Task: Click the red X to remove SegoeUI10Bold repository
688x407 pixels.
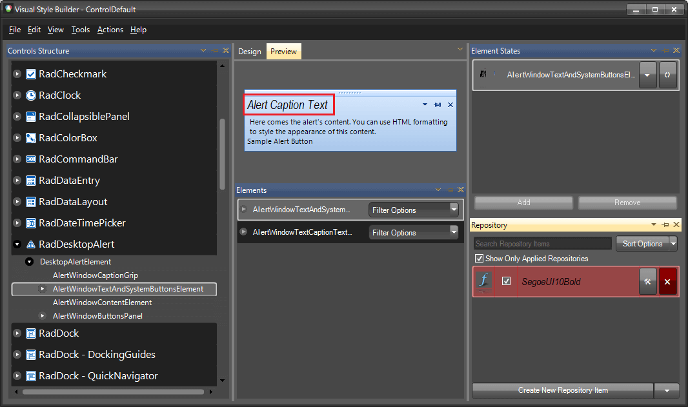Action: (x=668, y=281)
